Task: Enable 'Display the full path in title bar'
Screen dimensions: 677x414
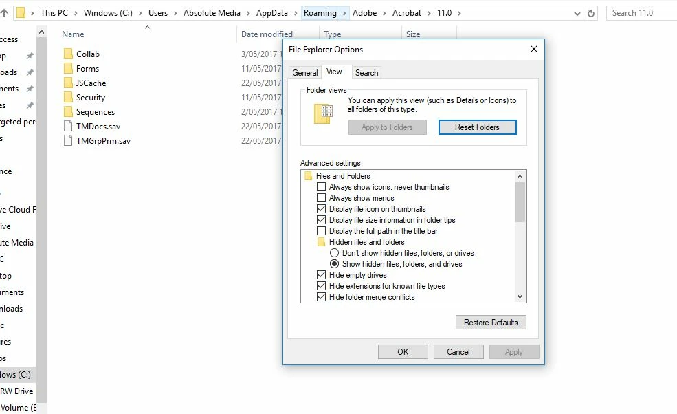Action: (321, 231)
